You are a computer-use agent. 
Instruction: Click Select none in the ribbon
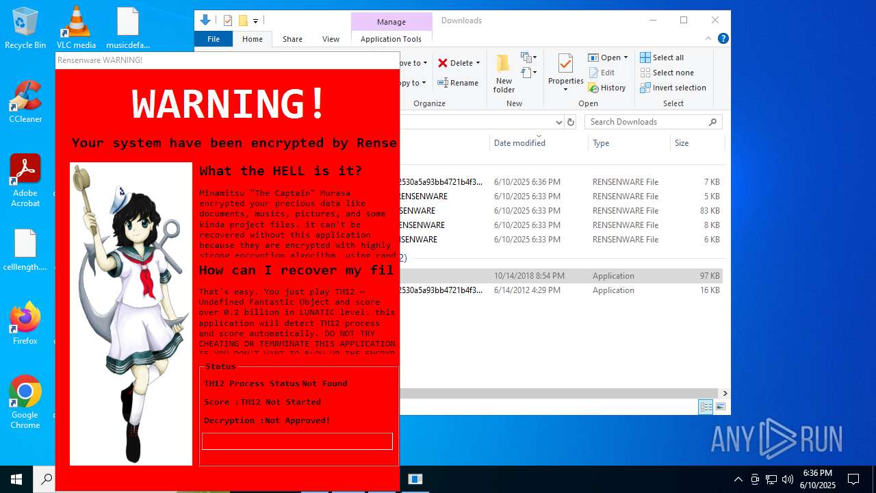point(667,73)
